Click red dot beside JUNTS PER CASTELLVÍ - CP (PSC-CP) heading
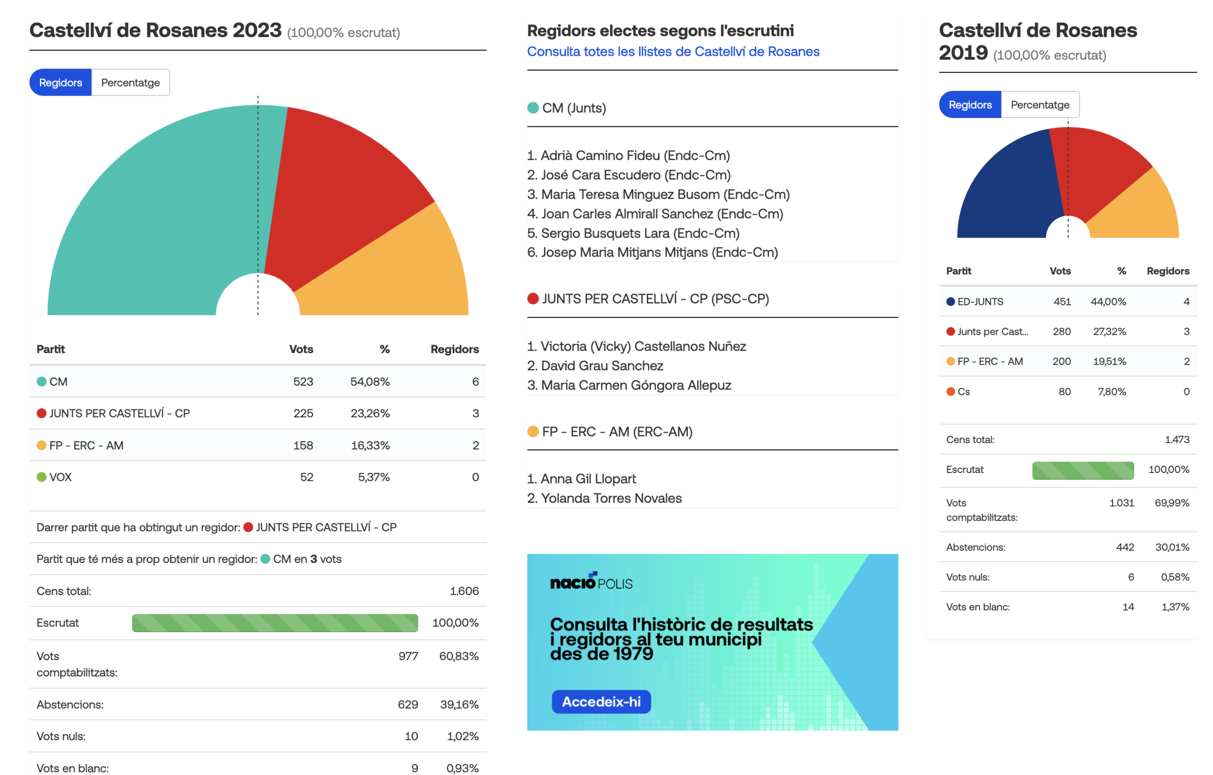This screenshot has height=775, width=1213. (533, 298)
